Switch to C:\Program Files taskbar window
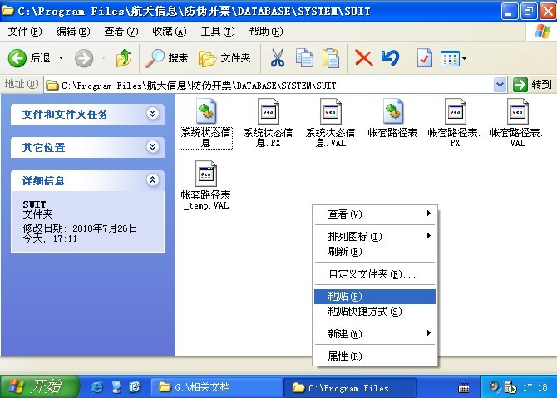Screen dimensions: 557x398 [x=350, y=388]
